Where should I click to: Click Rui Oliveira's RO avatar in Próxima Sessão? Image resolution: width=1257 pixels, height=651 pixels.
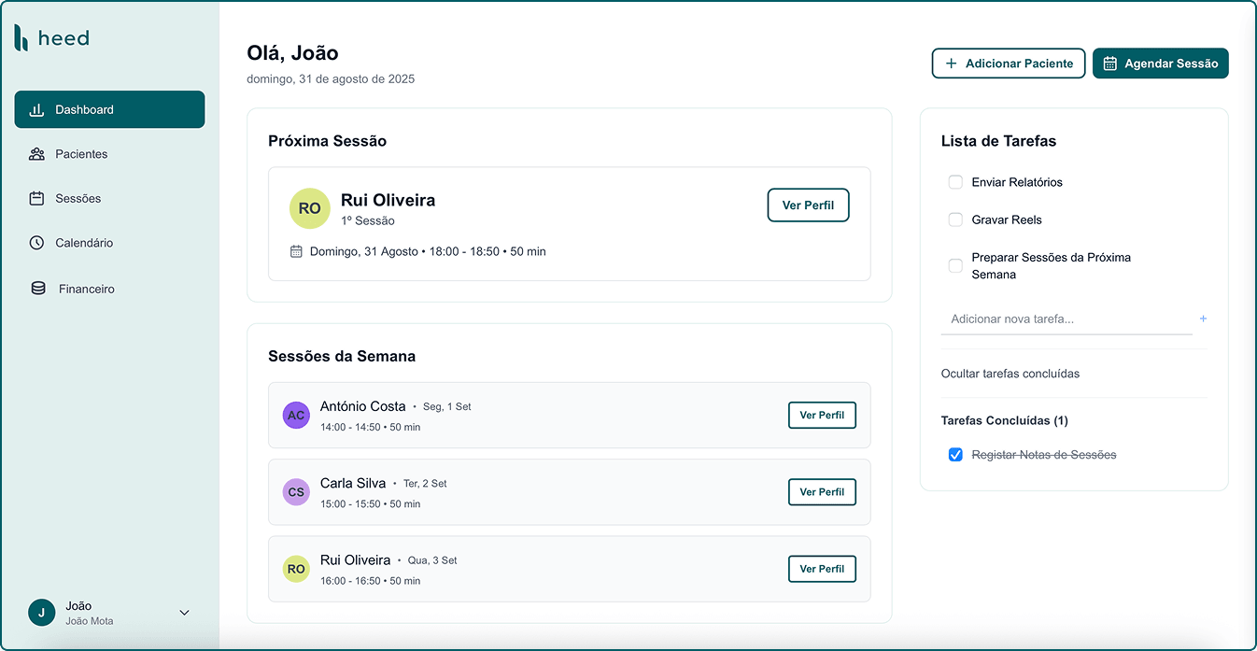tap(310, 208)
